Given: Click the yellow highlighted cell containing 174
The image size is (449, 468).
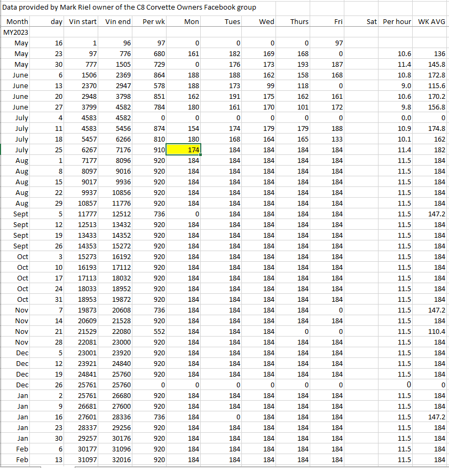Looking at the screenshot, I should pyautogui.click(x=184, y=150).
